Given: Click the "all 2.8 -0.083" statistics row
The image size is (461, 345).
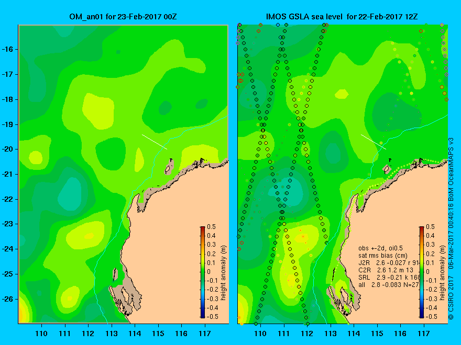Looking at the screenshot, I should point(388,285).
